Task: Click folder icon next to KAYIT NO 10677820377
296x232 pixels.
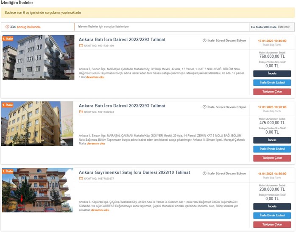Action: (x=81, y=179)
